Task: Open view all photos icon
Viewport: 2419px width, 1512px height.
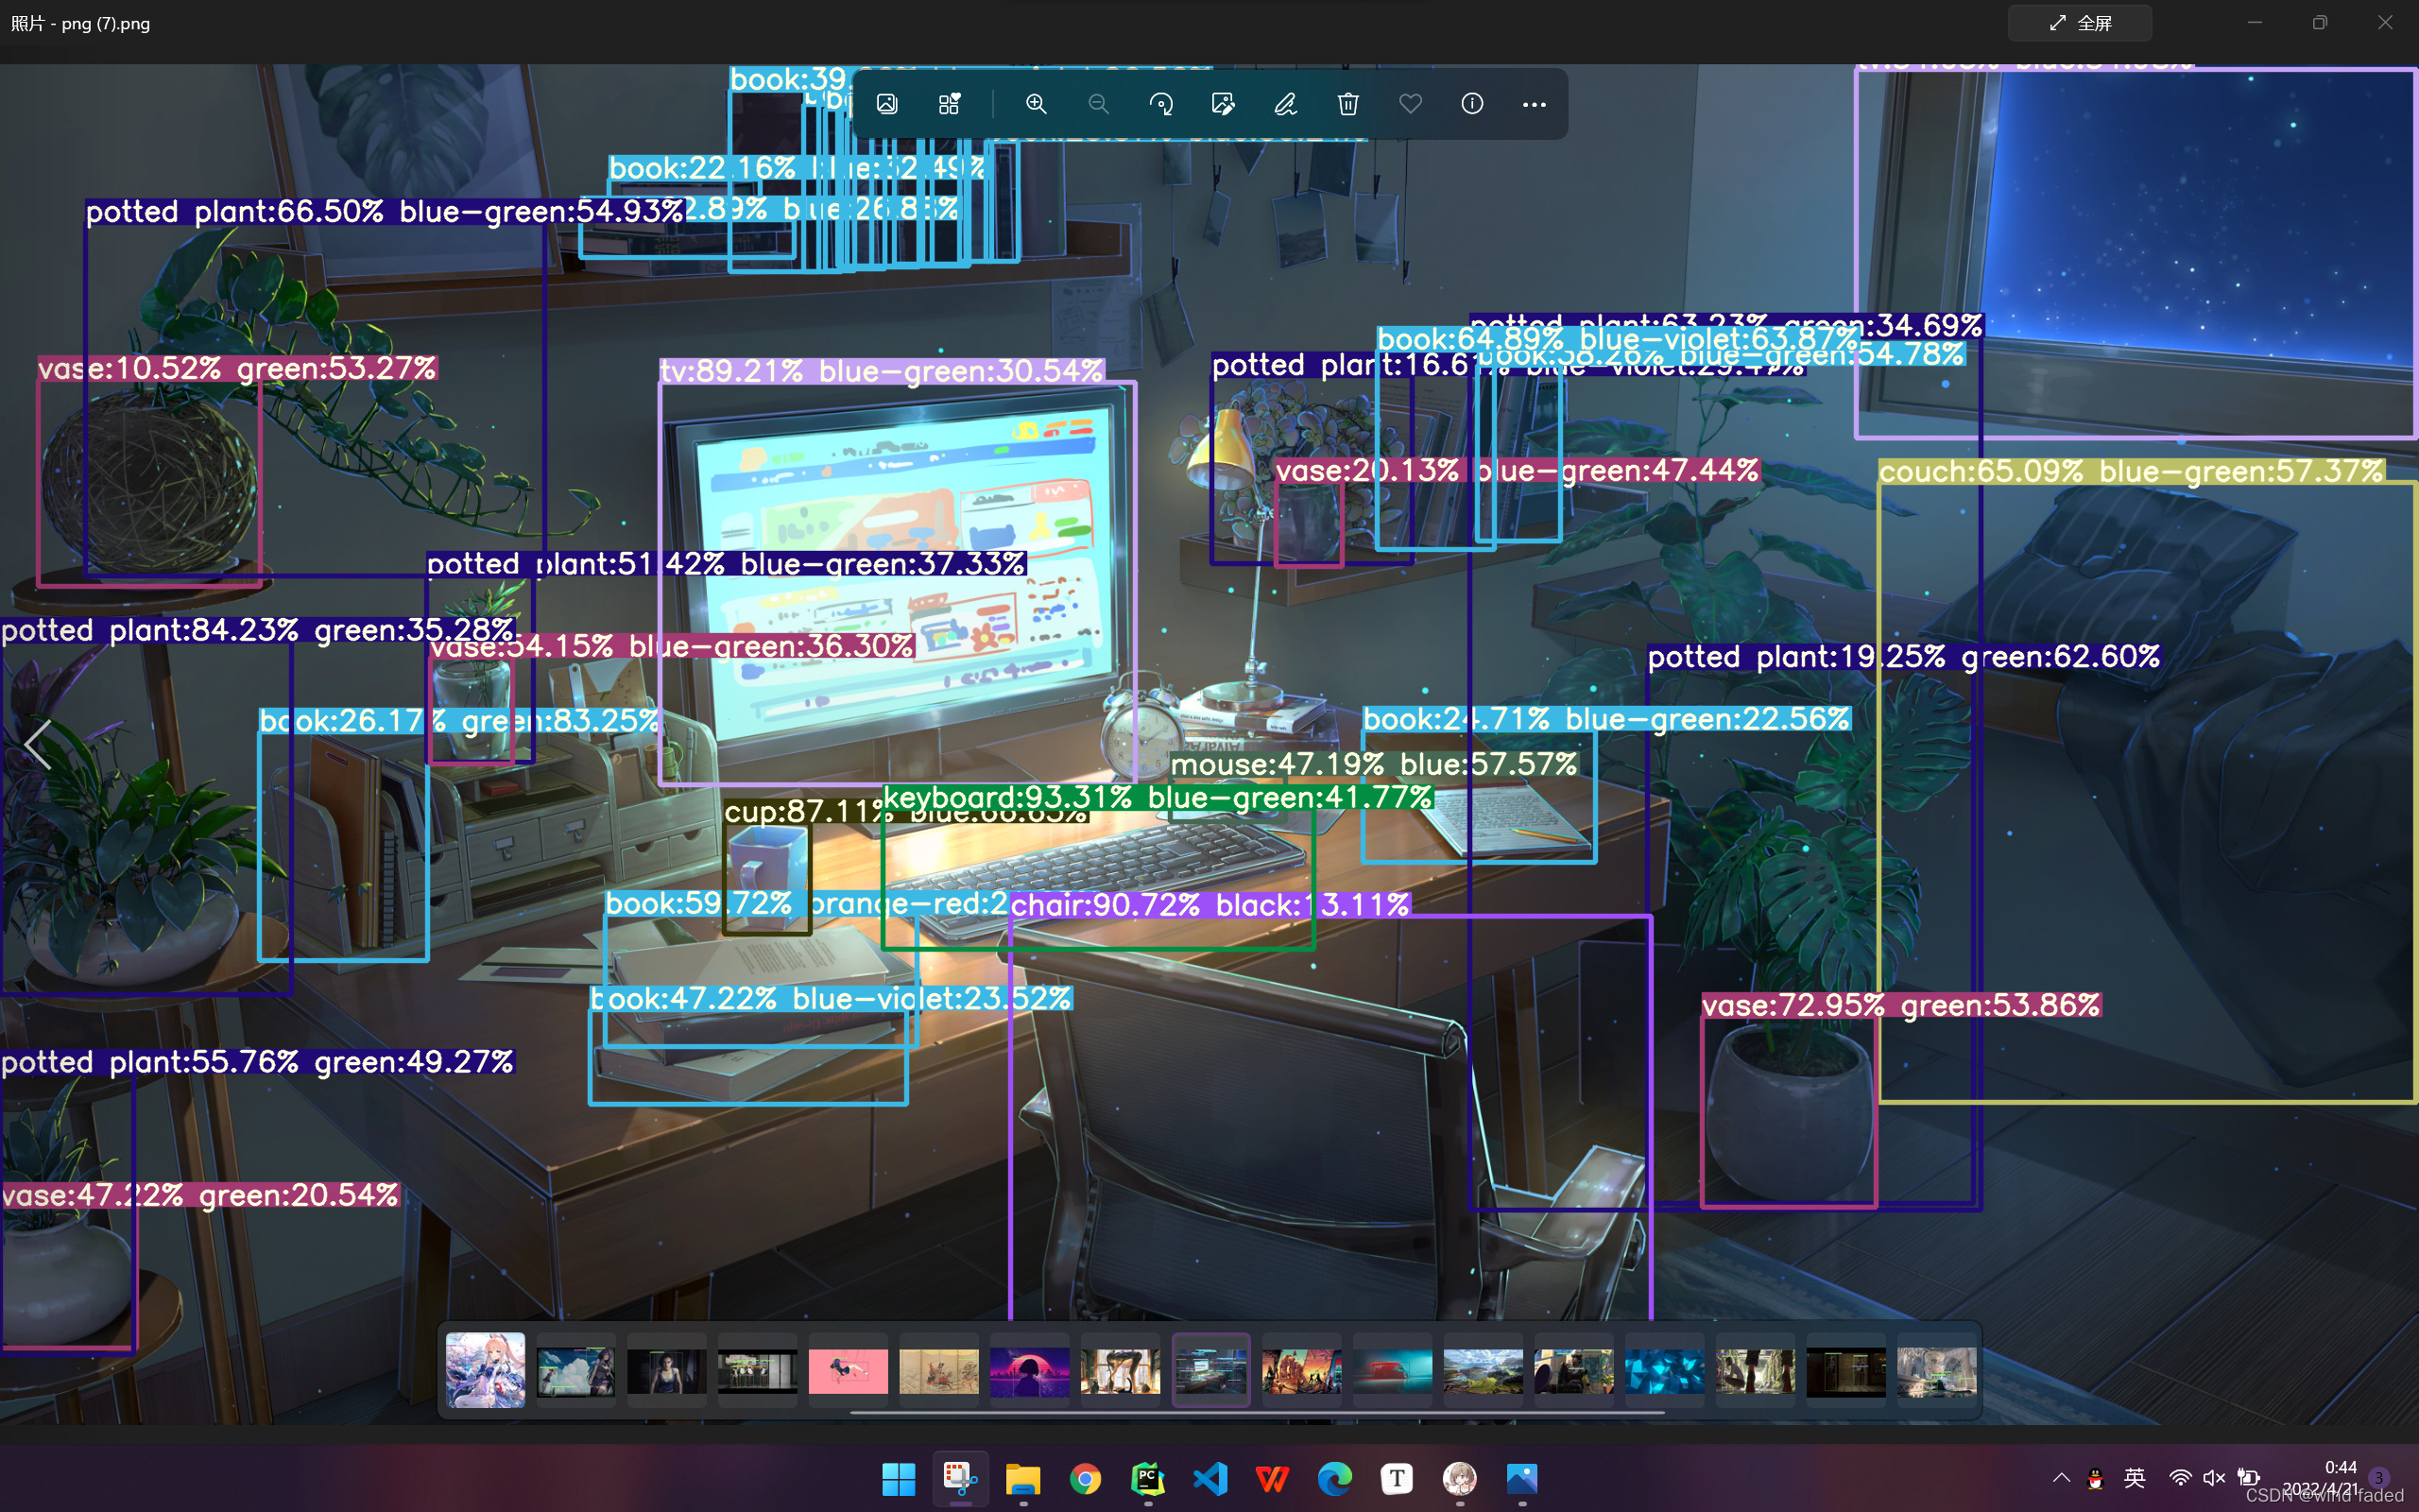Action: (886, 104)
